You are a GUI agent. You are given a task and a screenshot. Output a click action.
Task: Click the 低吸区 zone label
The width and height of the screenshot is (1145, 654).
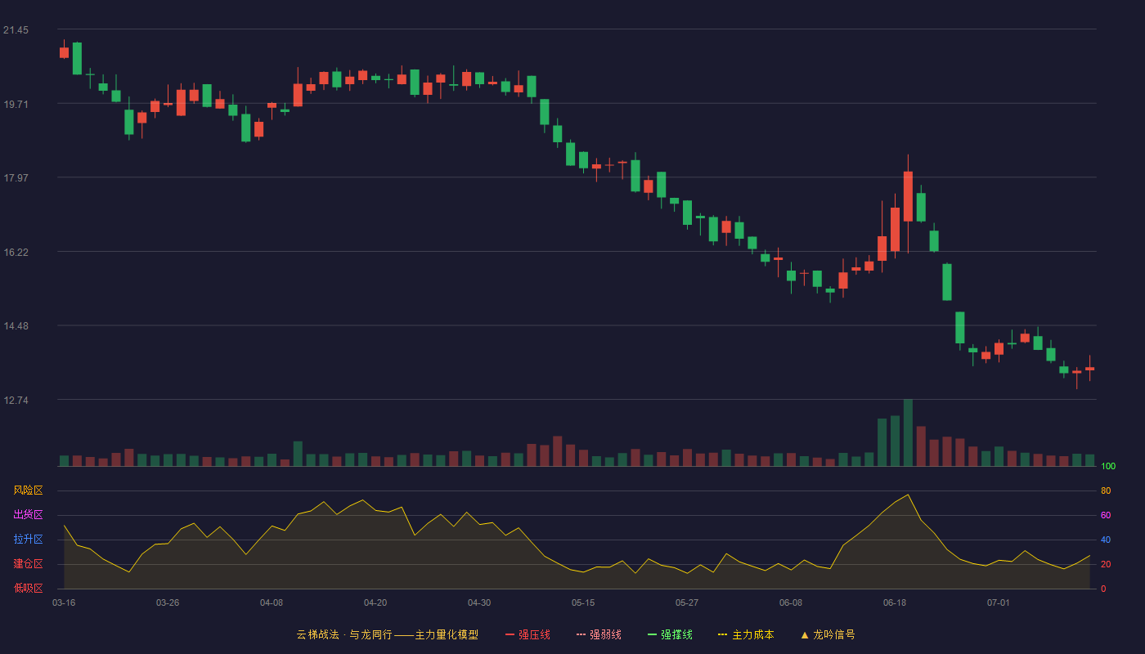click(x=29, y=588)
